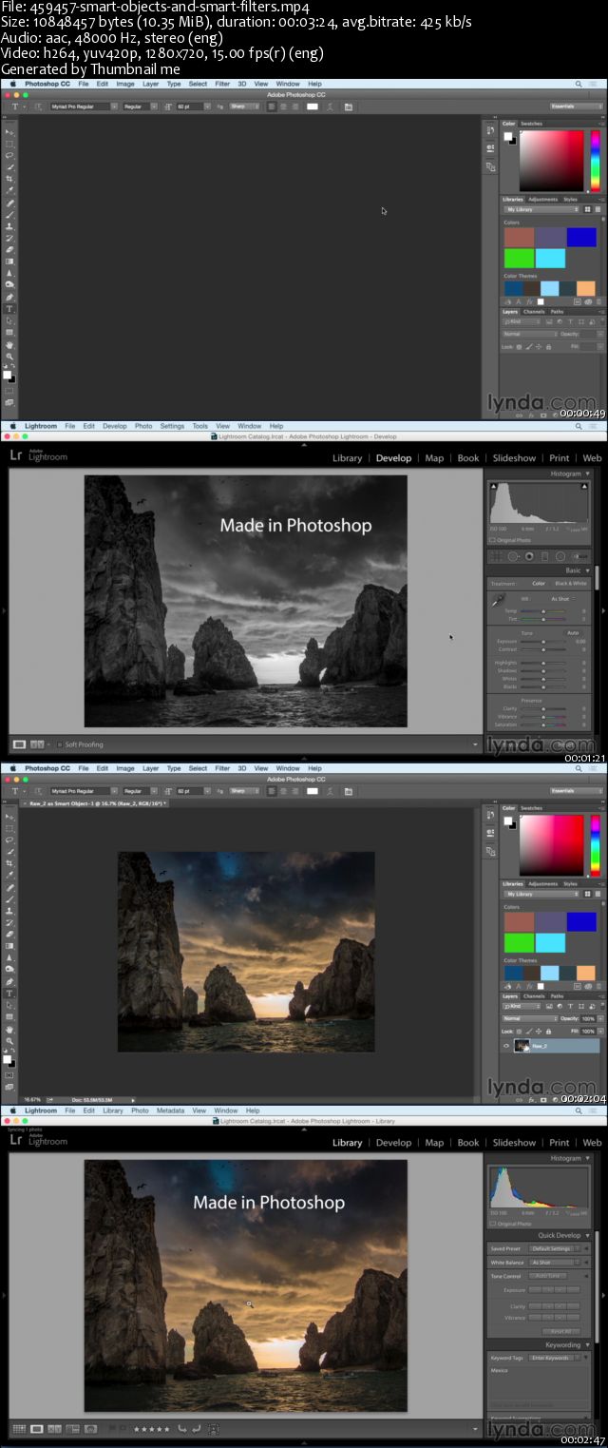This screenshot has width=608, height=1448.
Task: Click the Loupe view button in Lightroom Develop toolbar
Action: click(19, 744)
